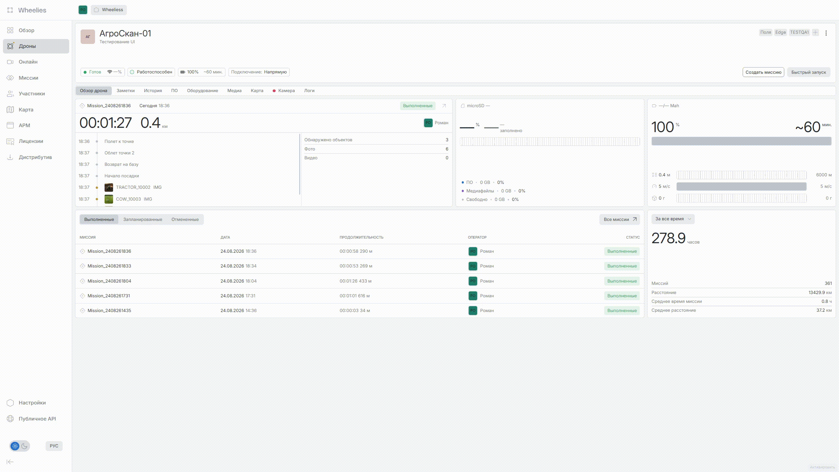839x472 pixels.
Task: Open the РУС language selector
Action: [54, 446]
